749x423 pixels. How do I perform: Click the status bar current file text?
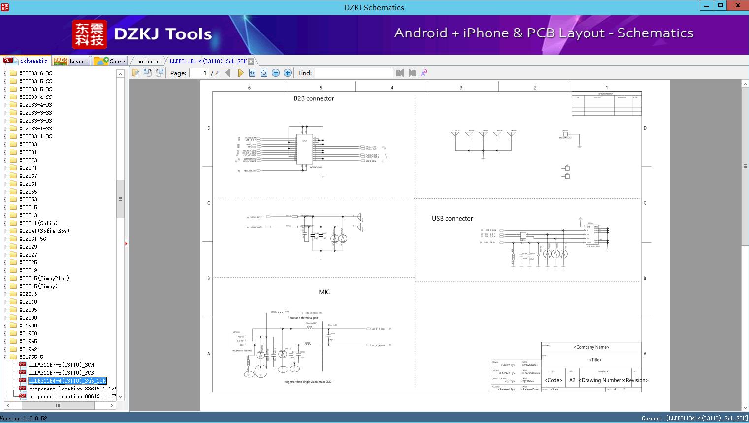(x=694, y=418)
